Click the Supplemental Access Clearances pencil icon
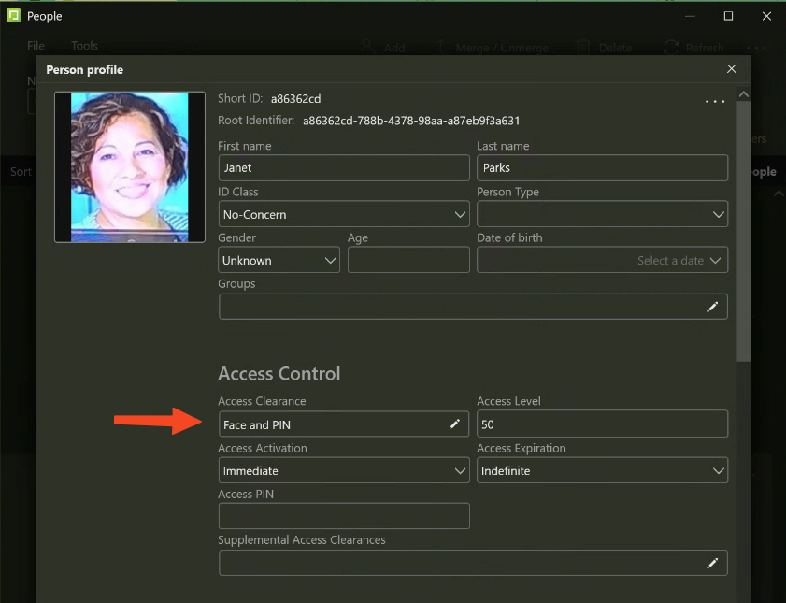 [x=712, y=563]
